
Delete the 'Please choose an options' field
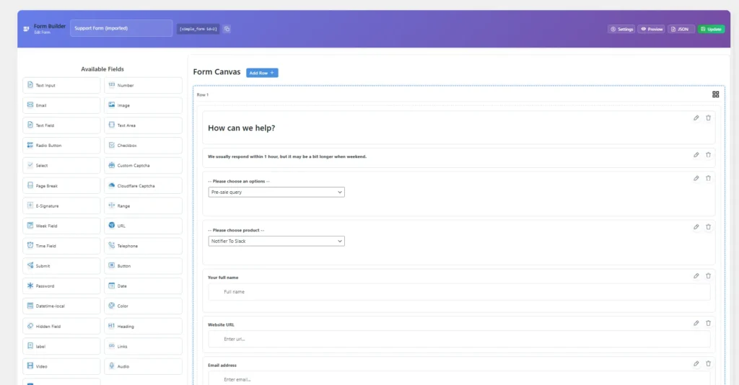pos(708,178)
